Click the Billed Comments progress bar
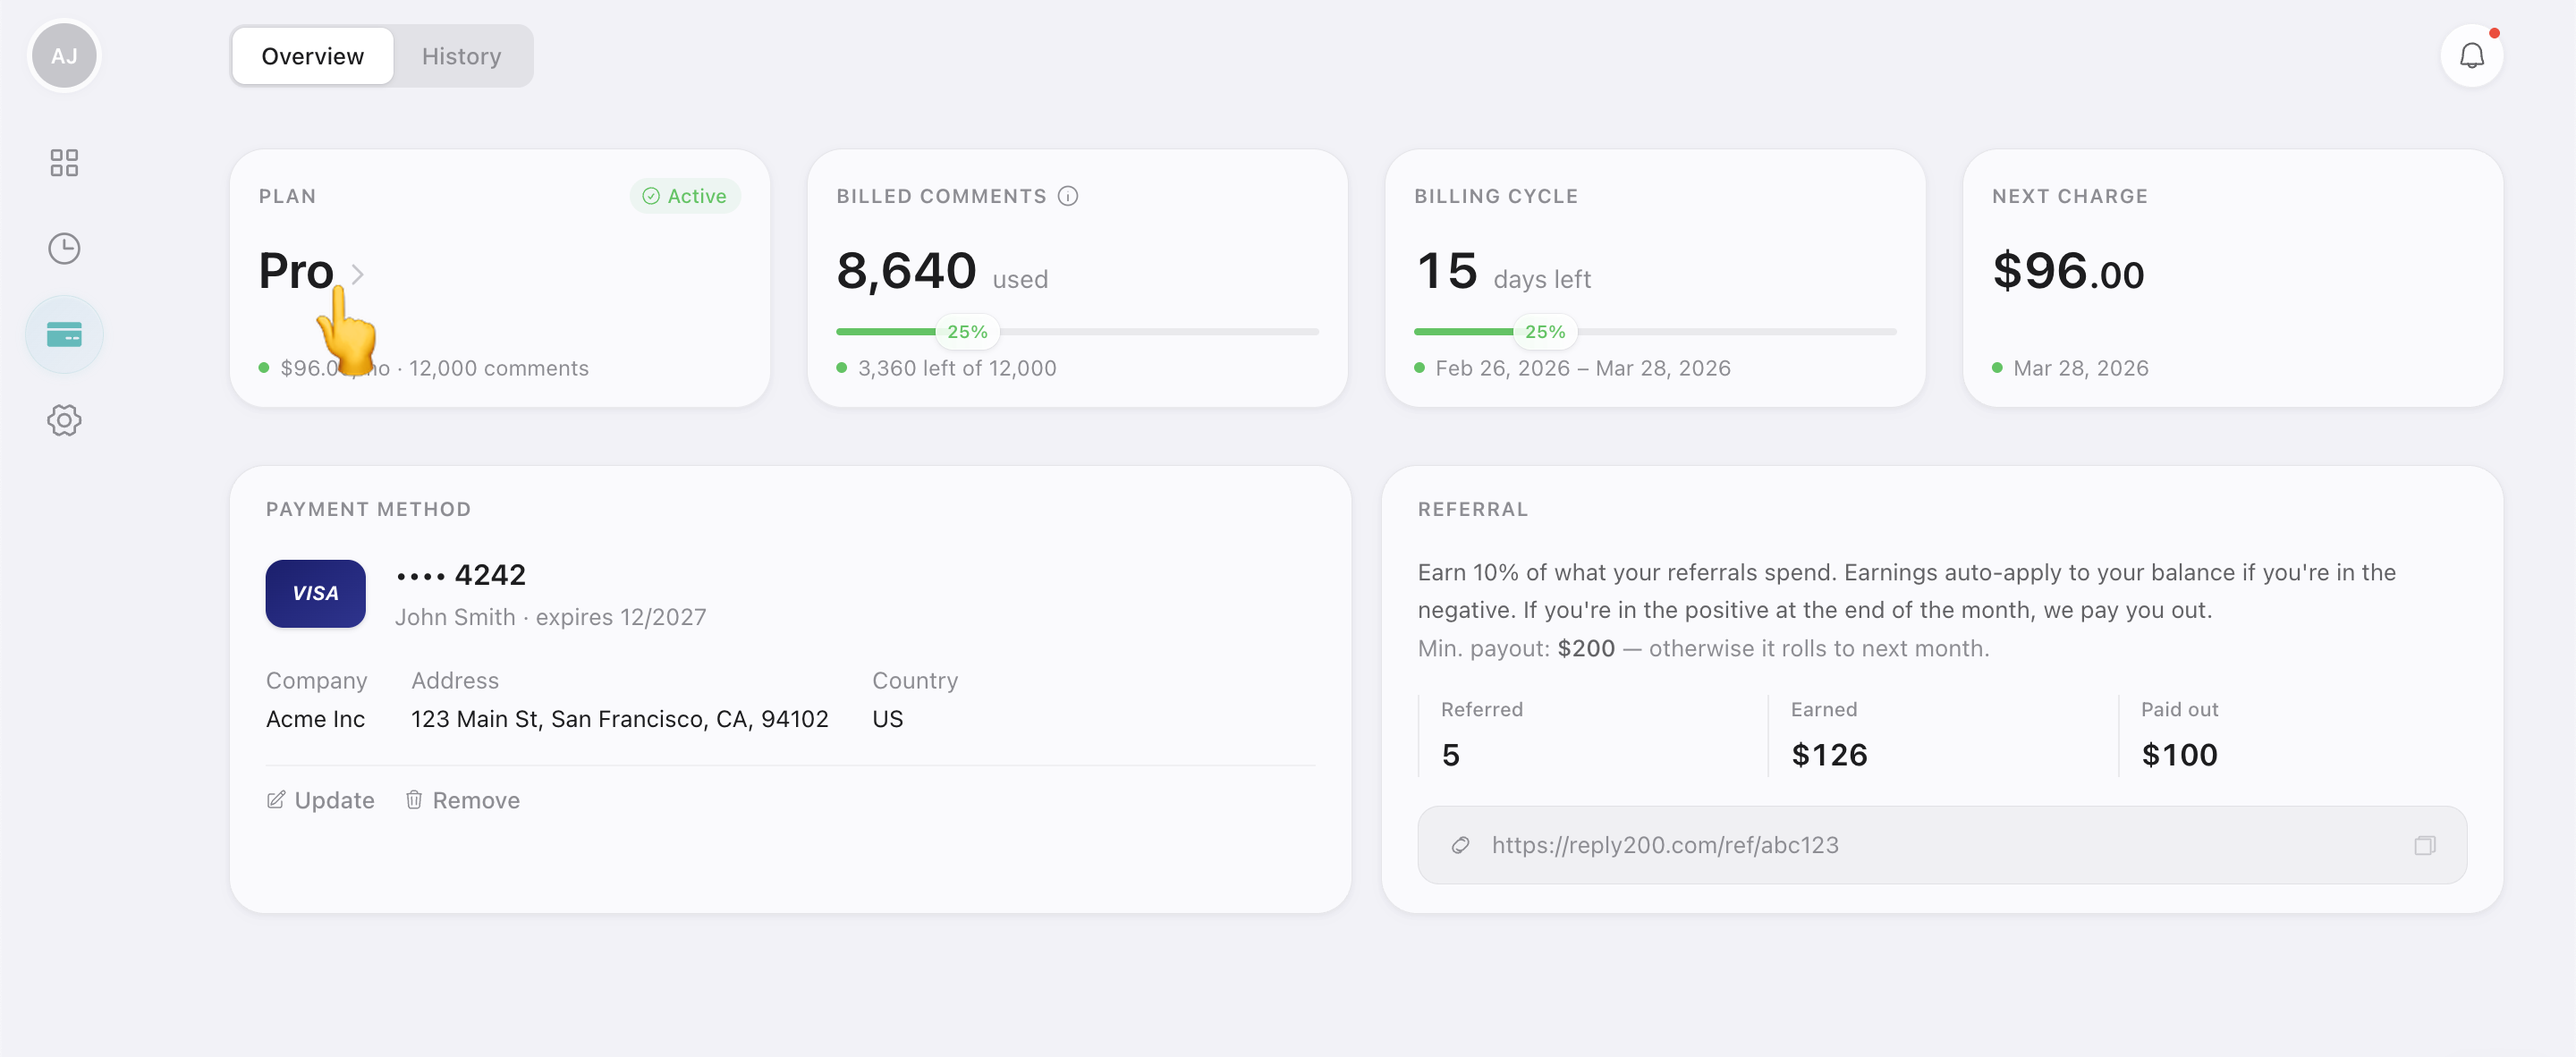 click(x=1077, y=331)
